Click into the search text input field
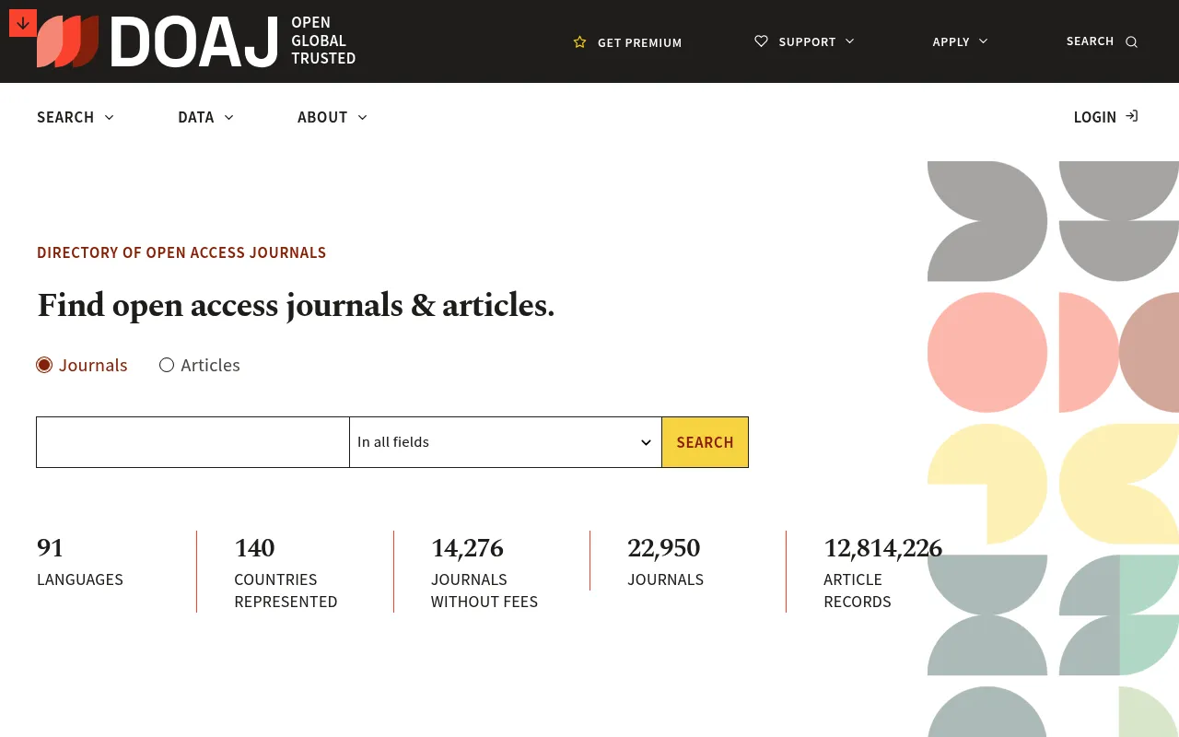This screenshot has width=1179, height=737. tap(193, 442)
